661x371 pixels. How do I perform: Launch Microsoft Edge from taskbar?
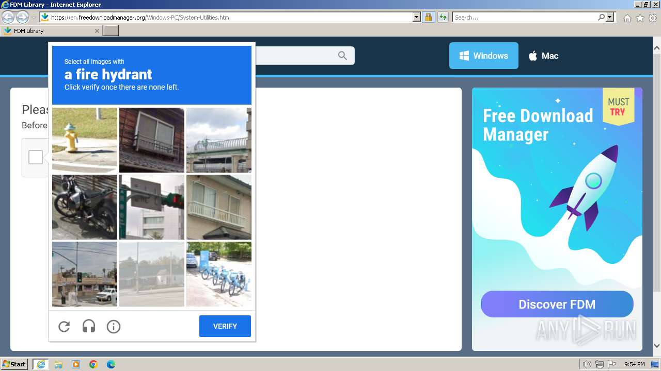tap(111, 364)
